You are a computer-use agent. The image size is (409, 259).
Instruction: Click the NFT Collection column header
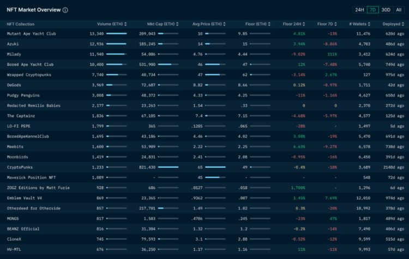[20, 24]
